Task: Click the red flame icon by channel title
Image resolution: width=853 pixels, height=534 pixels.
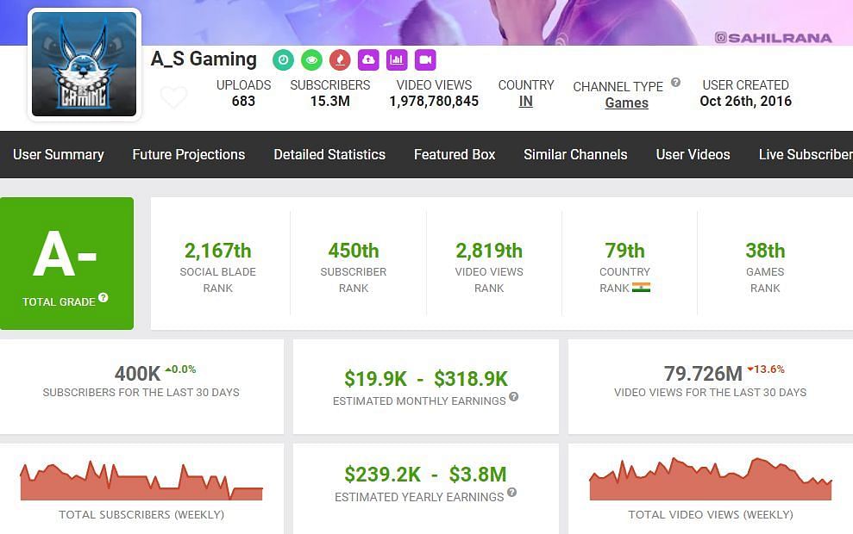Action: [x=340, y=59]
